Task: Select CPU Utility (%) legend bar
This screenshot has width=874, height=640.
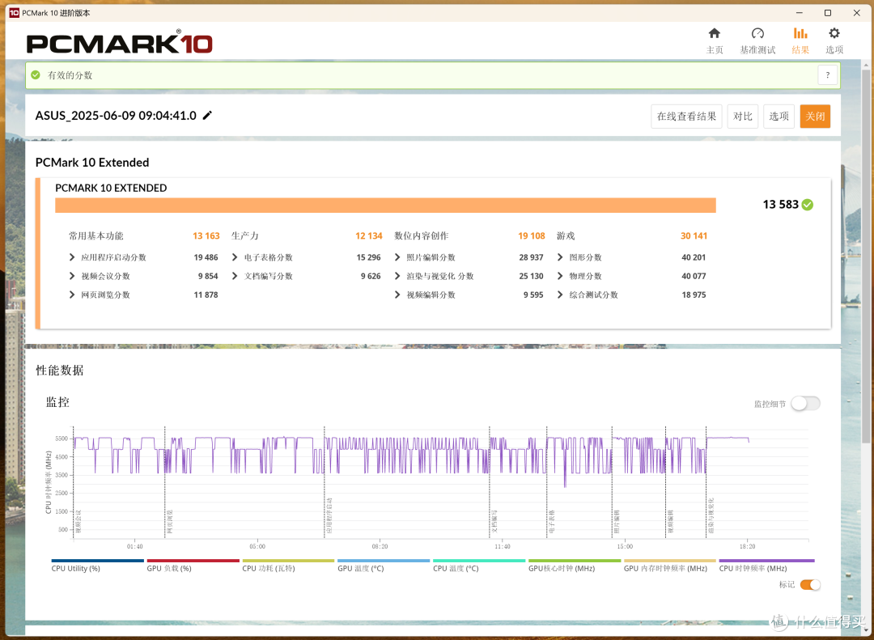Action: (x=98, y=561)
